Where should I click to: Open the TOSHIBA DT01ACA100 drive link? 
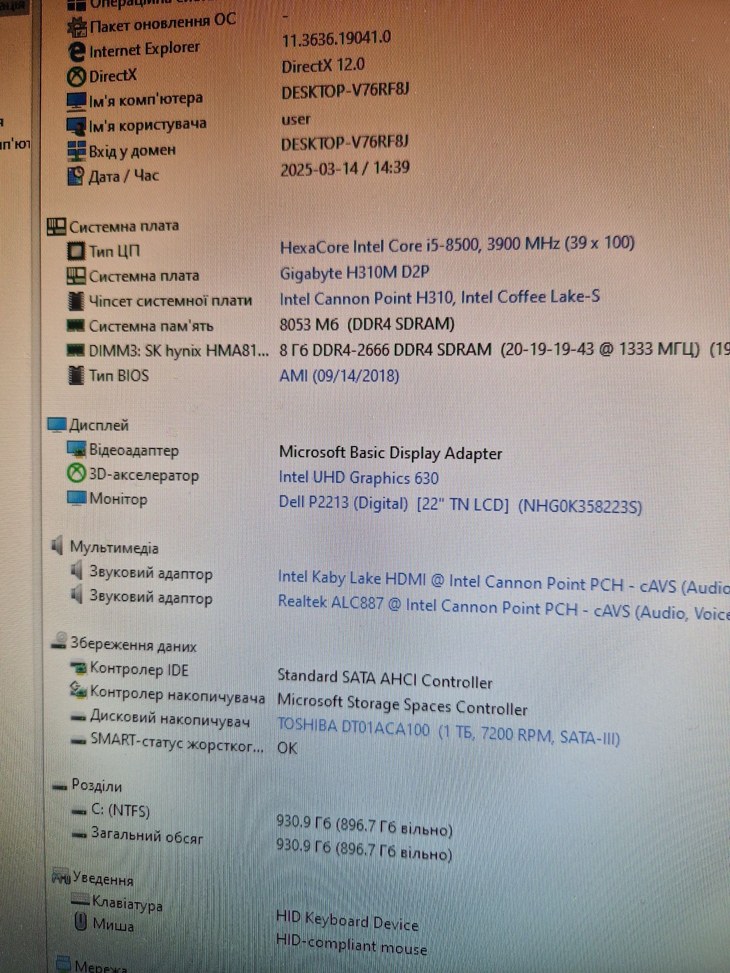[x=448, y=732]
